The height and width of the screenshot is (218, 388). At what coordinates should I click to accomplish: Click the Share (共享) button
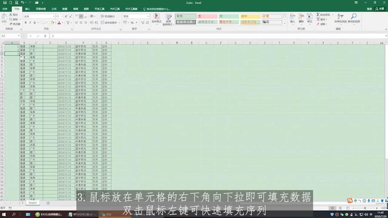pyautogui.click(x=379, y=9)
